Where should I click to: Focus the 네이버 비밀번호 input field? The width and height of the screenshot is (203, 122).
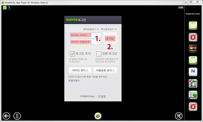85,42
